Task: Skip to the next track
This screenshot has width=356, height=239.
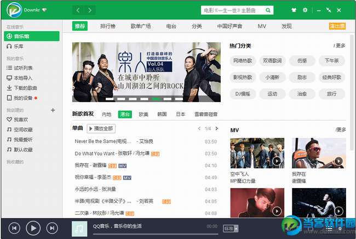Action: [x=52, y=228]
